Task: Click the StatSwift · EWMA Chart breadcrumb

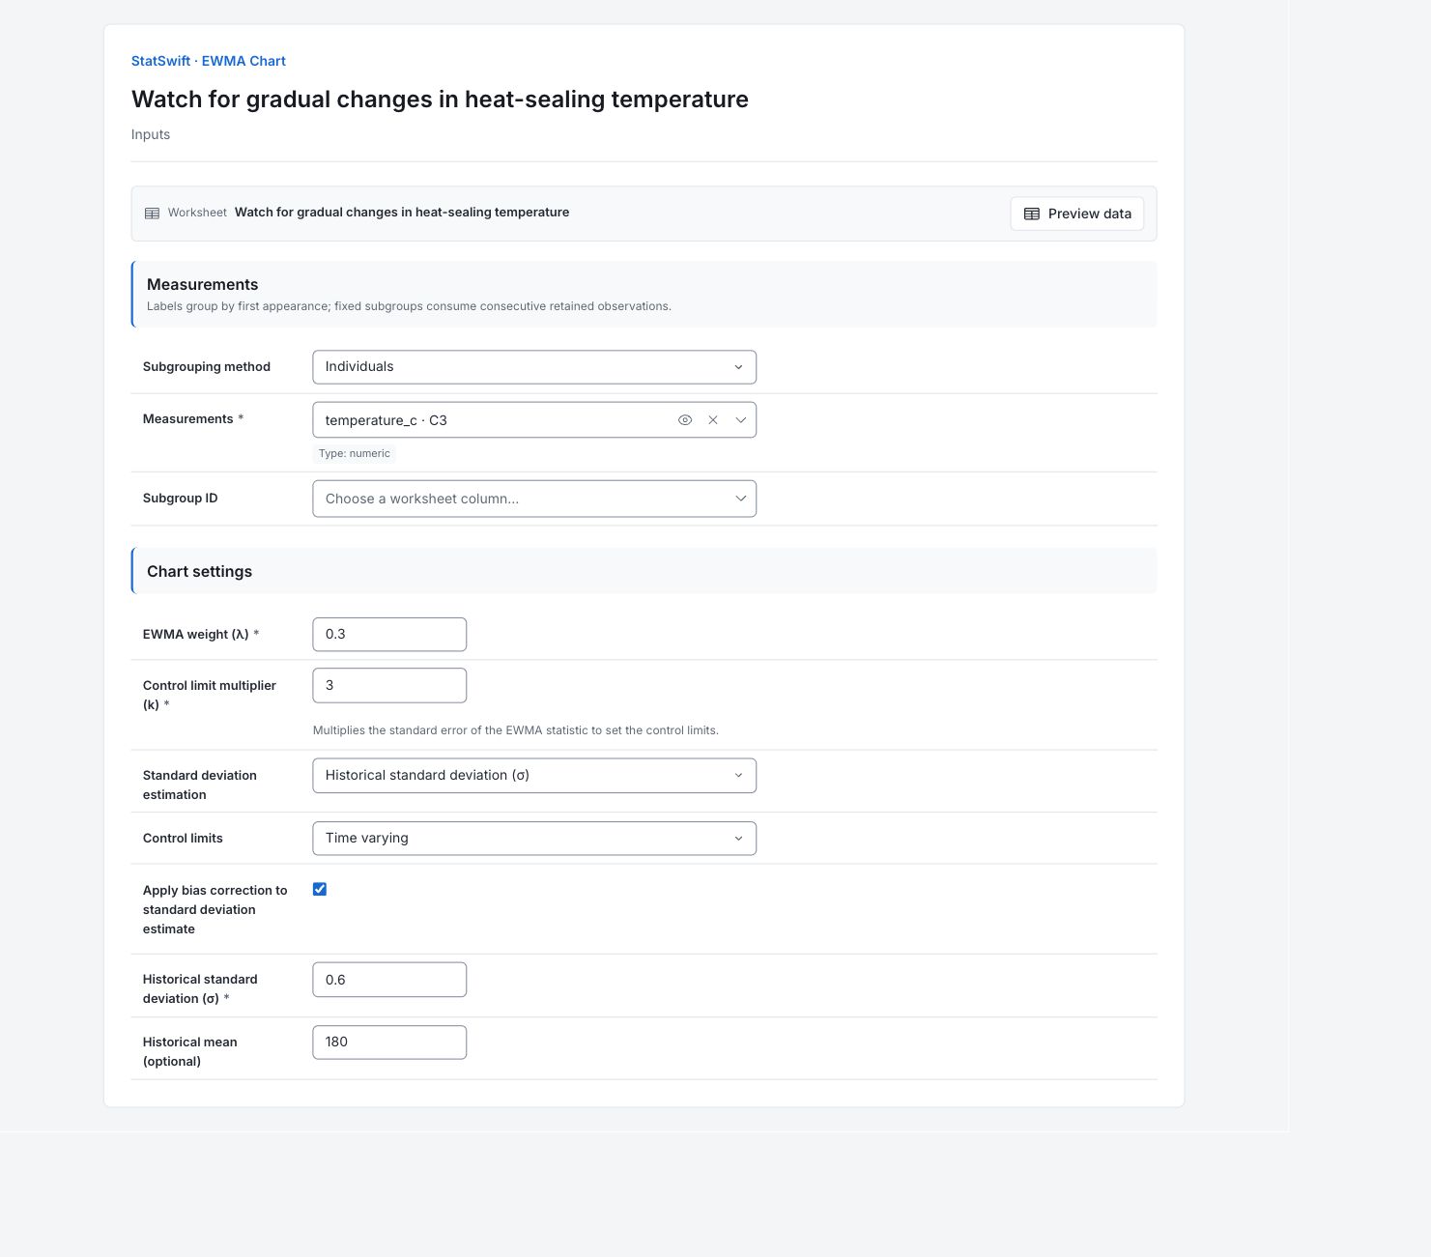Action: point(209,61)
